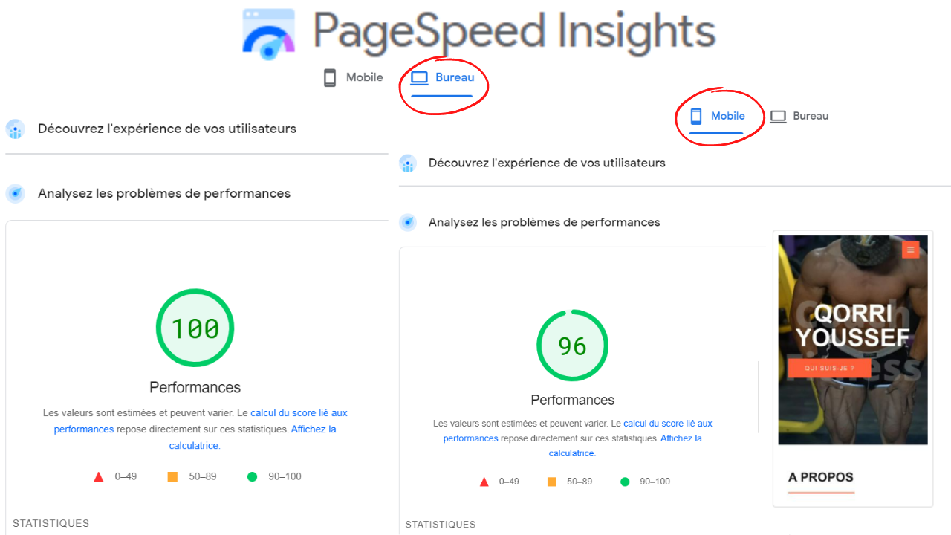
Task: Click the green 100 performance score gauge
Action: [195, 328]
